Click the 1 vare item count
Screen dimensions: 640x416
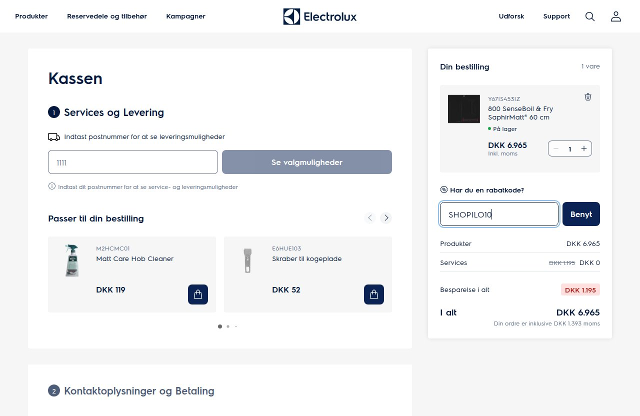click(x=590, y=66)
